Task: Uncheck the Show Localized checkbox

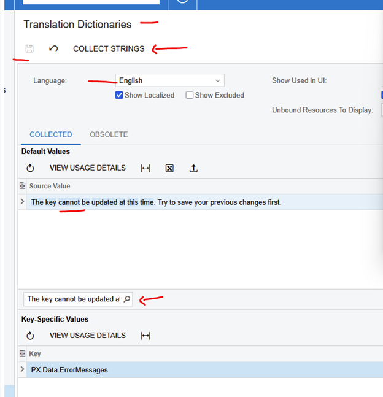Action: pos(119,95)
